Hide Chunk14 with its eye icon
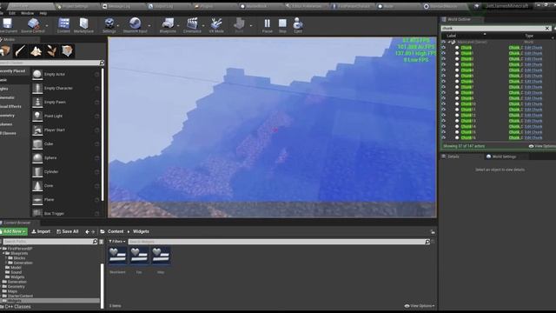Viewport: 556px width, 313px height. [444, 126]
